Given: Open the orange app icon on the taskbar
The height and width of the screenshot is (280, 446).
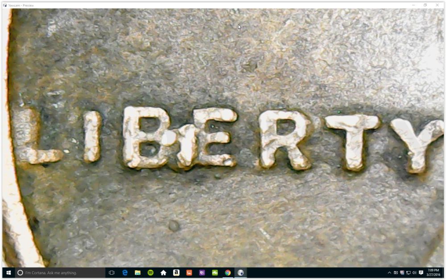Looking at the screenshot, I should tap(189, 272).
